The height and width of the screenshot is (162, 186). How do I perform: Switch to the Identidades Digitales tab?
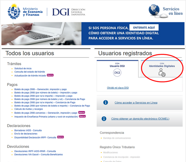click(x=162, y=69)
